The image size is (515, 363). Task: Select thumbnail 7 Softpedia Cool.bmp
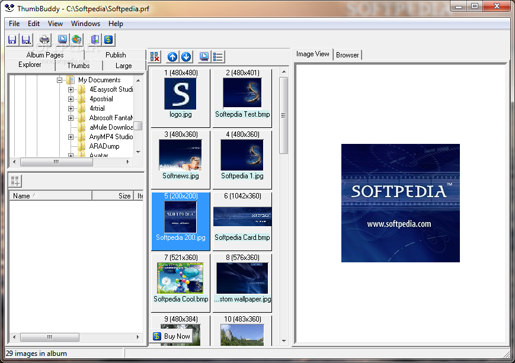[x=180, y=282]
